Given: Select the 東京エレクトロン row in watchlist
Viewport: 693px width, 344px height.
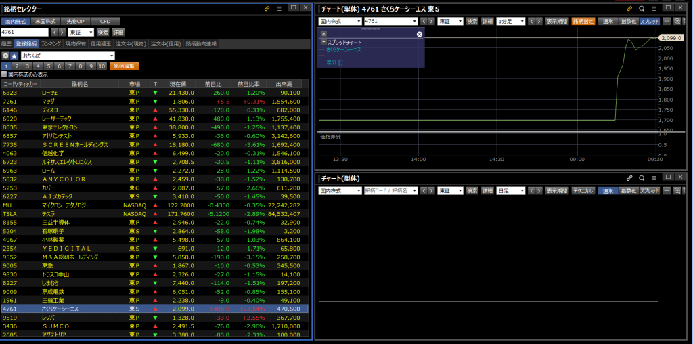Looking at the screenshot, I should pyautogui.click(x=154, y=127).
